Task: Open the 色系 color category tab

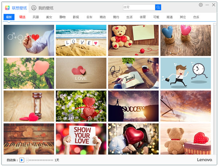Action: click(x=196, y=17)
